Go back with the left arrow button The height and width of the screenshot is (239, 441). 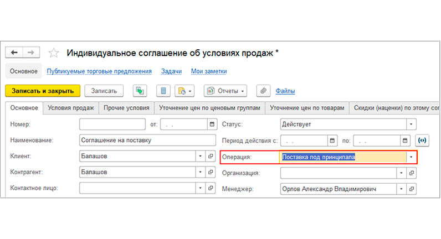pyautogui.click(x=14, y=53)
